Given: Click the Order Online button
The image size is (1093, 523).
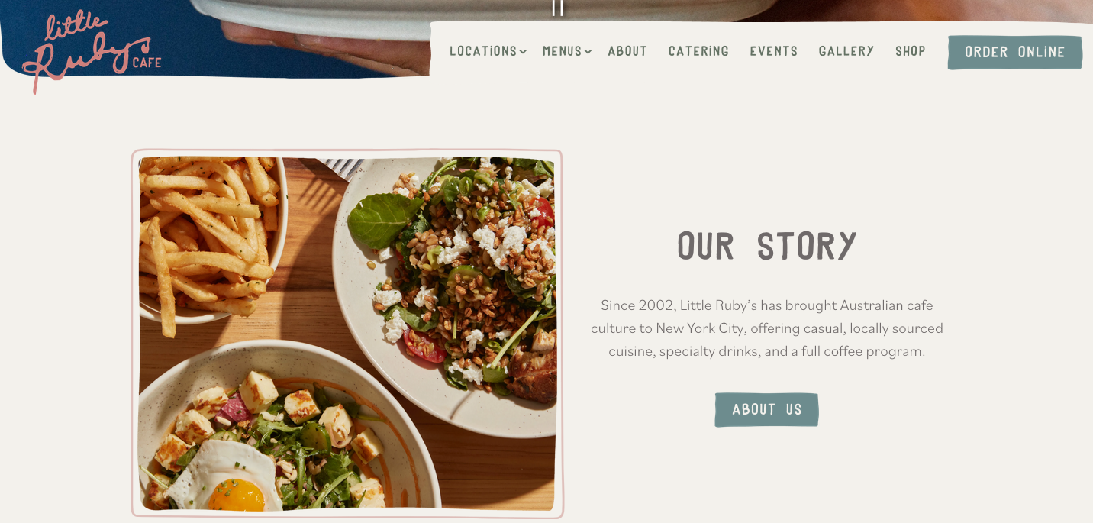Looking at the screenshot, I should click(x=1015, y=52).
